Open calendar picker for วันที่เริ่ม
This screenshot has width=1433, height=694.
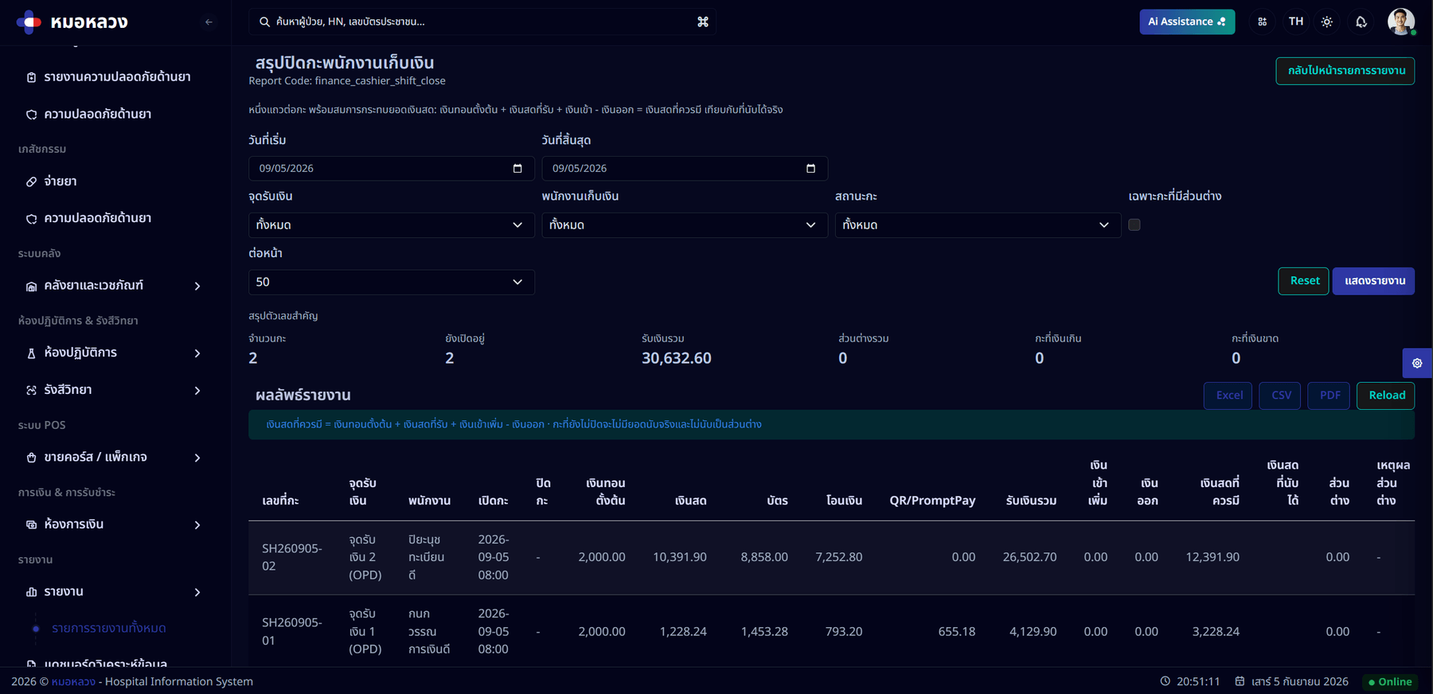(x=517, y=169)
